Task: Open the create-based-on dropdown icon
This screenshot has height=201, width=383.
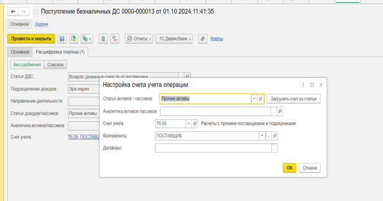Action: [x=87, y=38]
